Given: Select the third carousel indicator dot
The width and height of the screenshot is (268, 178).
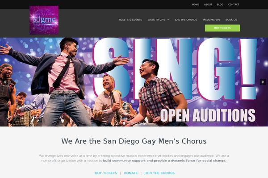Looking at the screenshot, I should click(x=132, y=123).
